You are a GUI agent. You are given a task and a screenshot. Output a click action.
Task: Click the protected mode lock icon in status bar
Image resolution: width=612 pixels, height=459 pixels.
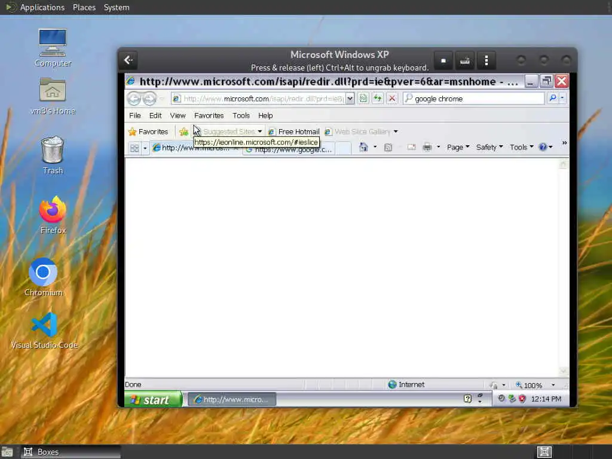click(x=494, y=385)
